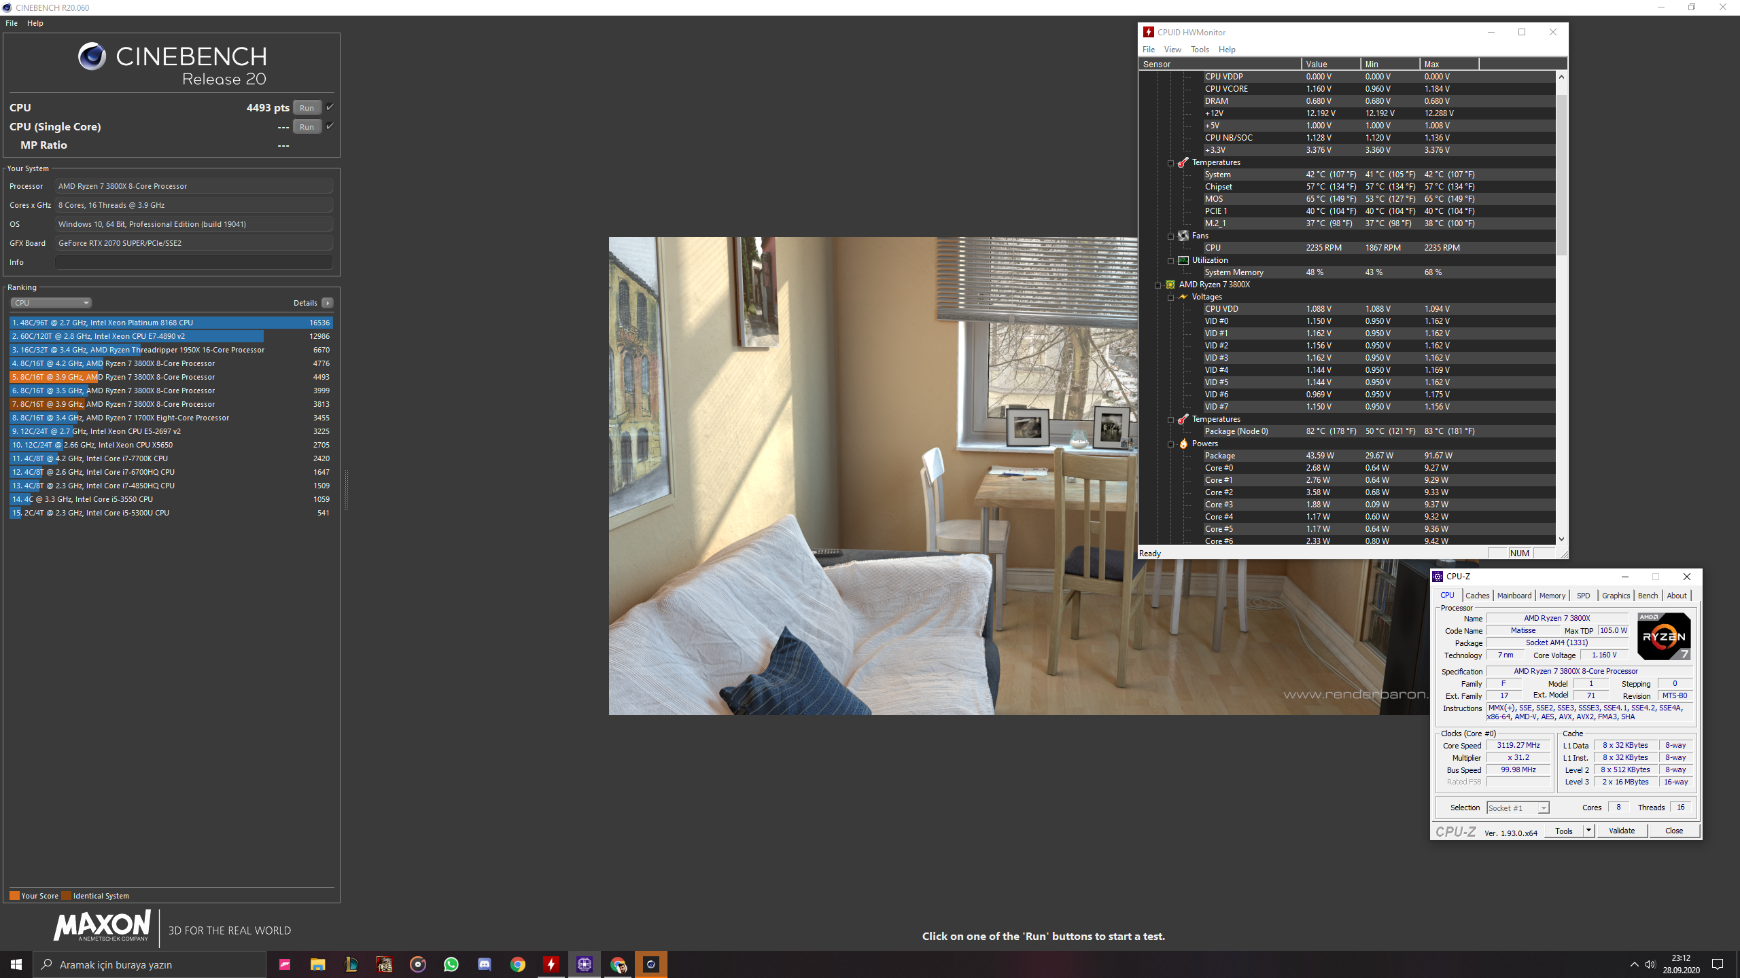Open the Socket #1 selection dropdown
The height and width of the screenshot is (978, 1740).
pyautogui.click(x=1518, y=808)
